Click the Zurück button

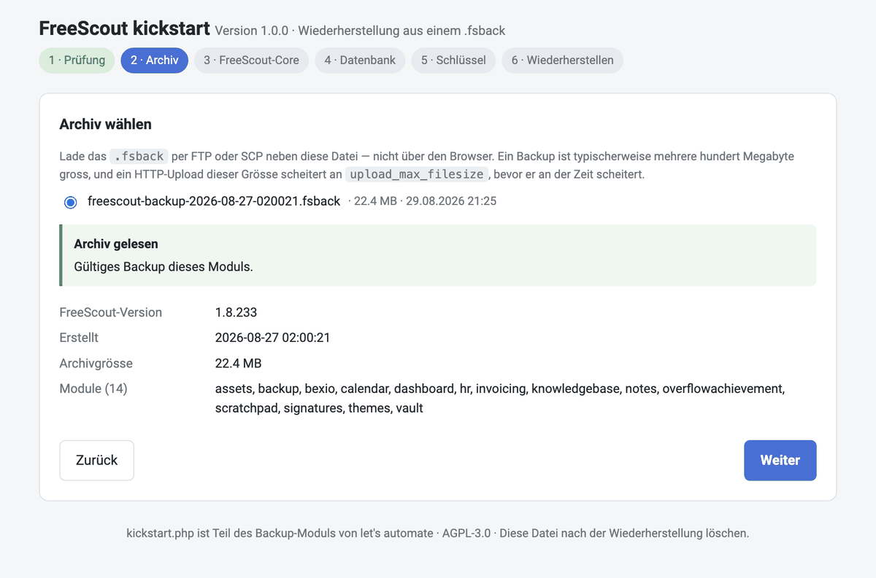coord(96,461)
